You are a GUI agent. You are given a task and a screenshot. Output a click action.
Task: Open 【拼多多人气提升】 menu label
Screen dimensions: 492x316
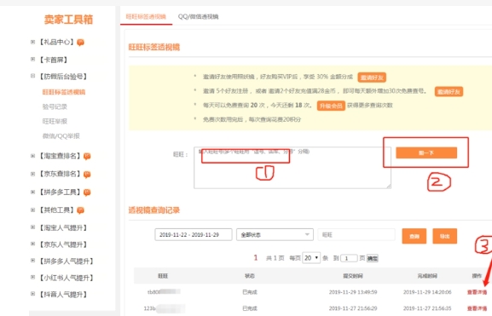[x=67, y=261]
